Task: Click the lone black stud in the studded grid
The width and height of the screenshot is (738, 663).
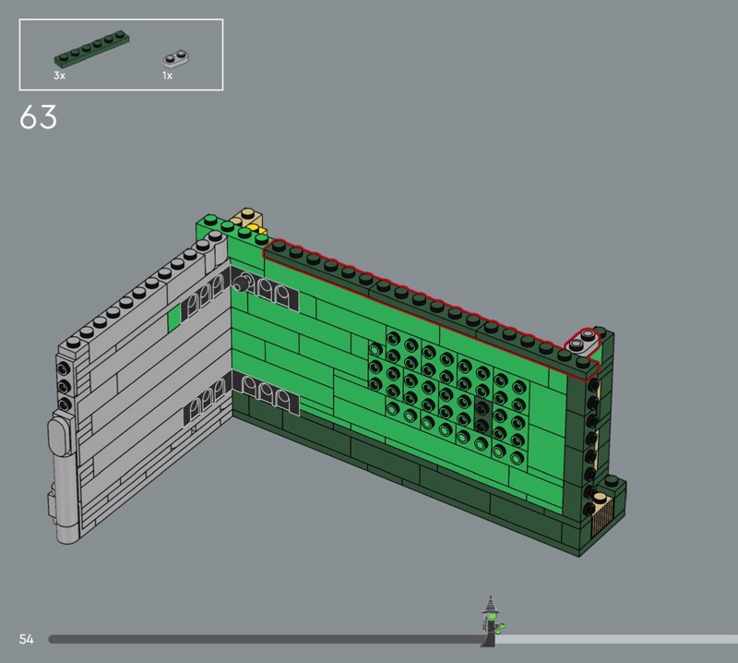Action: coord(481,426)
